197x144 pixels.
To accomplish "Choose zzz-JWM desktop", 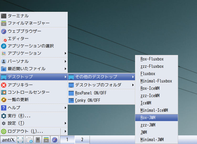I will pyautogui.click(x=157, y=125).
